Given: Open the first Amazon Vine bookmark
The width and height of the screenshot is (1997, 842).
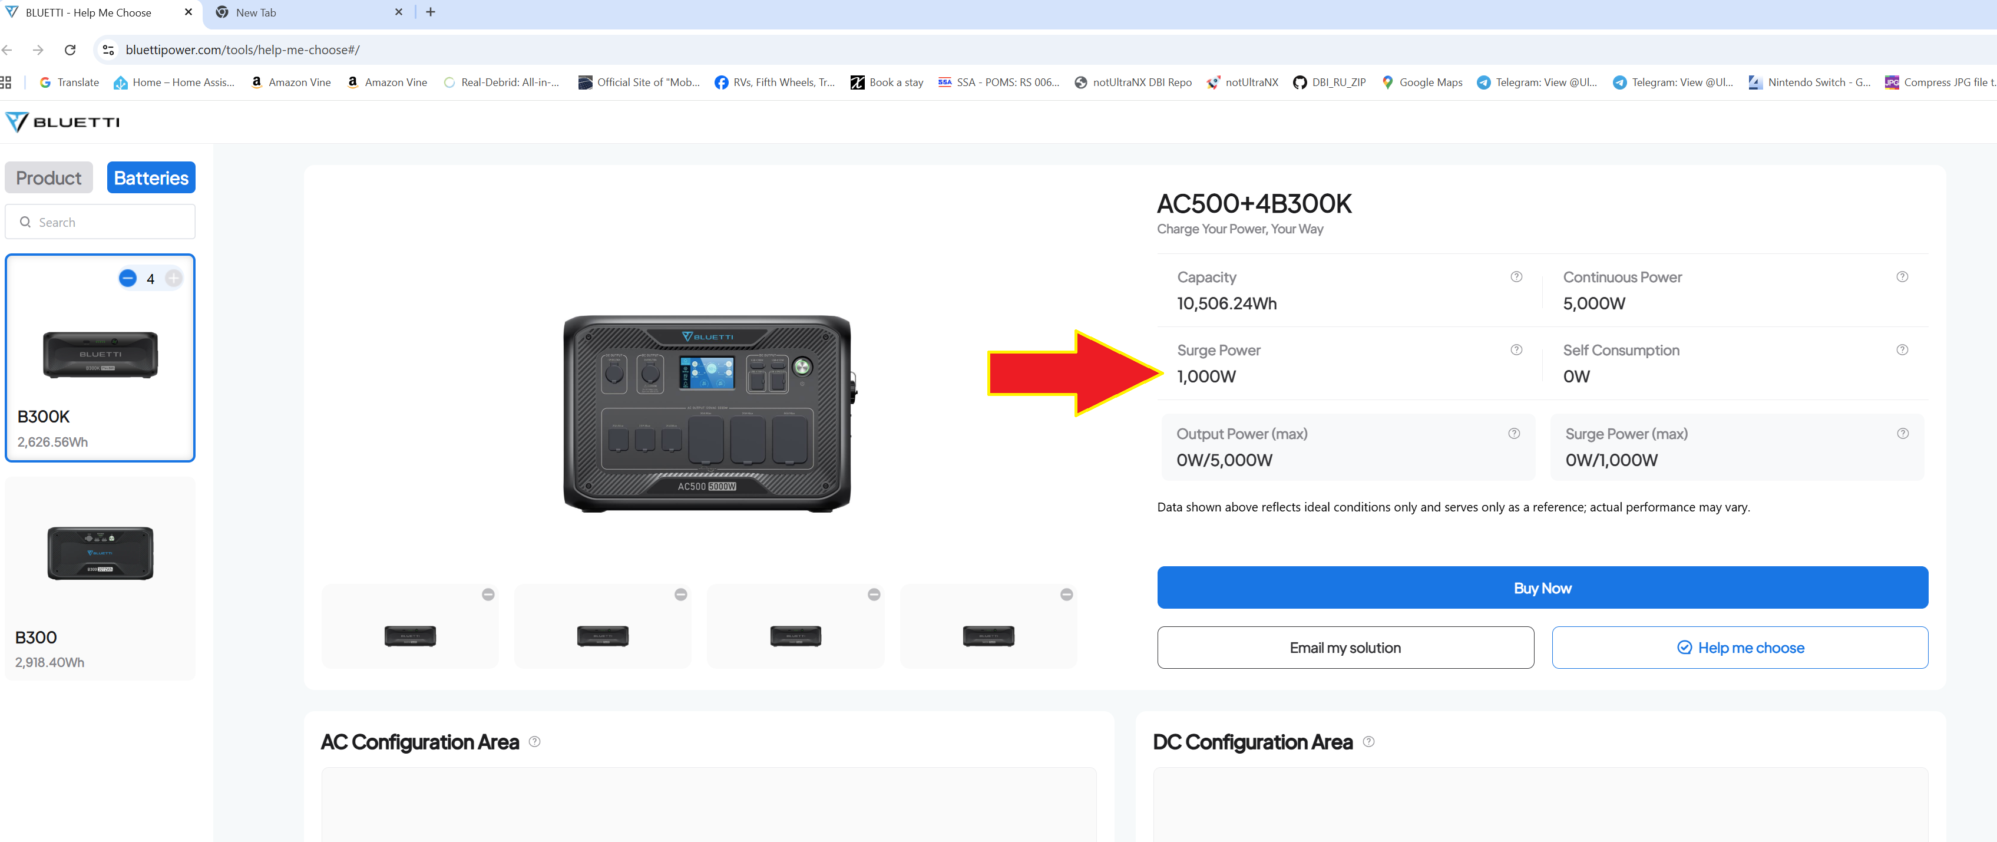Looking at the screenshot, I should tap(292, 82).
